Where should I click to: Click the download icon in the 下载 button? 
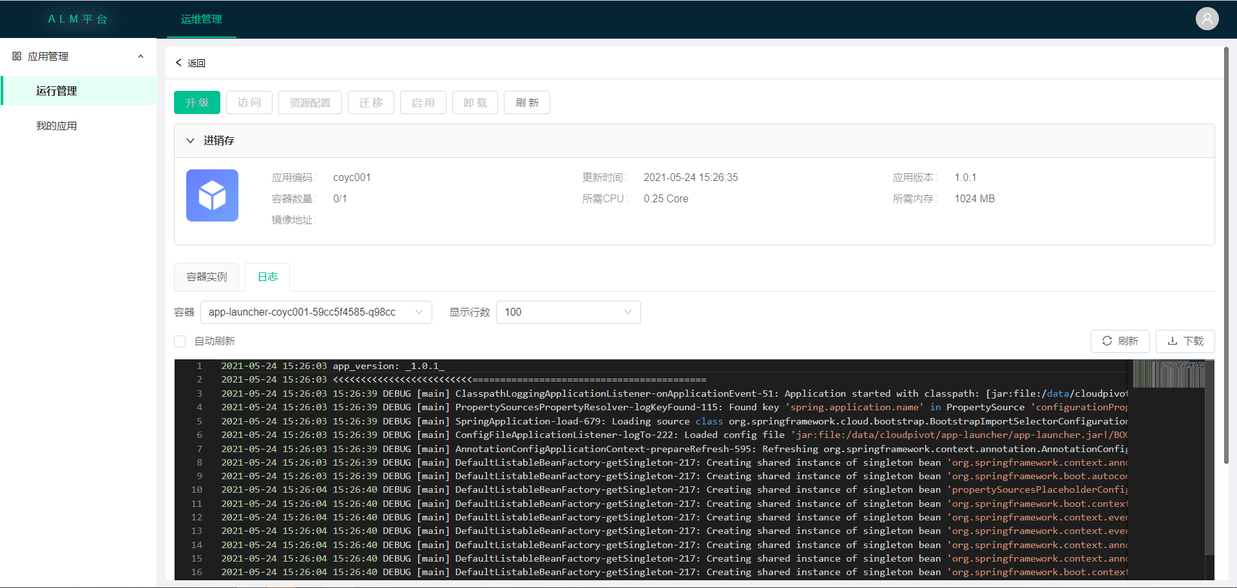coord(1173,341)
